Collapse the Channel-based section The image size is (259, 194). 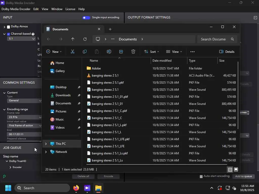4,34
